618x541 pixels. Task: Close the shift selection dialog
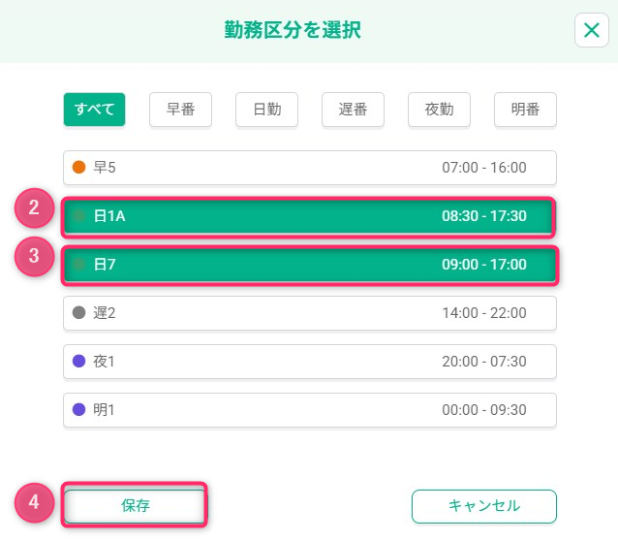591,31
